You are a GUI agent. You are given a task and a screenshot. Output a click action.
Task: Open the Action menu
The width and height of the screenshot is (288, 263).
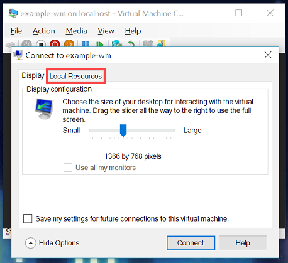pos(44,31)
